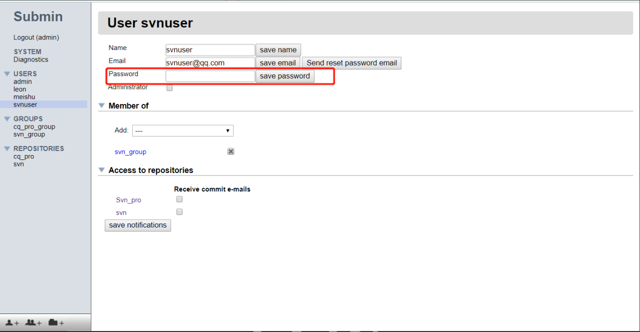
Task: Click the save password button
Action: tap(285, 75)
